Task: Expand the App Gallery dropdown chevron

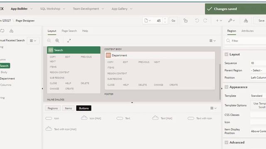Action: coord(131,9)
